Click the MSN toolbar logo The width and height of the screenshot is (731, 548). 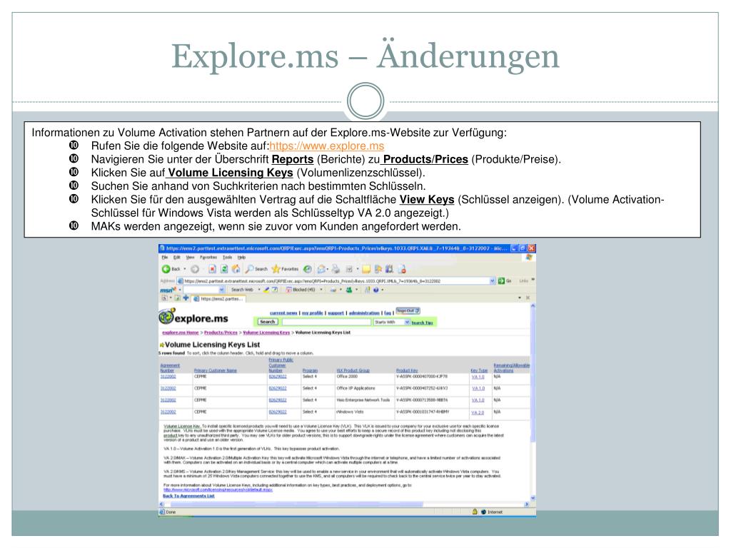pos(168,290)
